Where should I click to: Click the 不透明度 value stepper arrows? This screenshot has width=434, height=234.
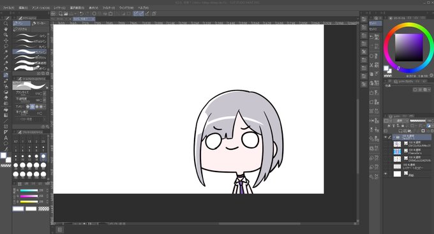click(x=41, y=100)
